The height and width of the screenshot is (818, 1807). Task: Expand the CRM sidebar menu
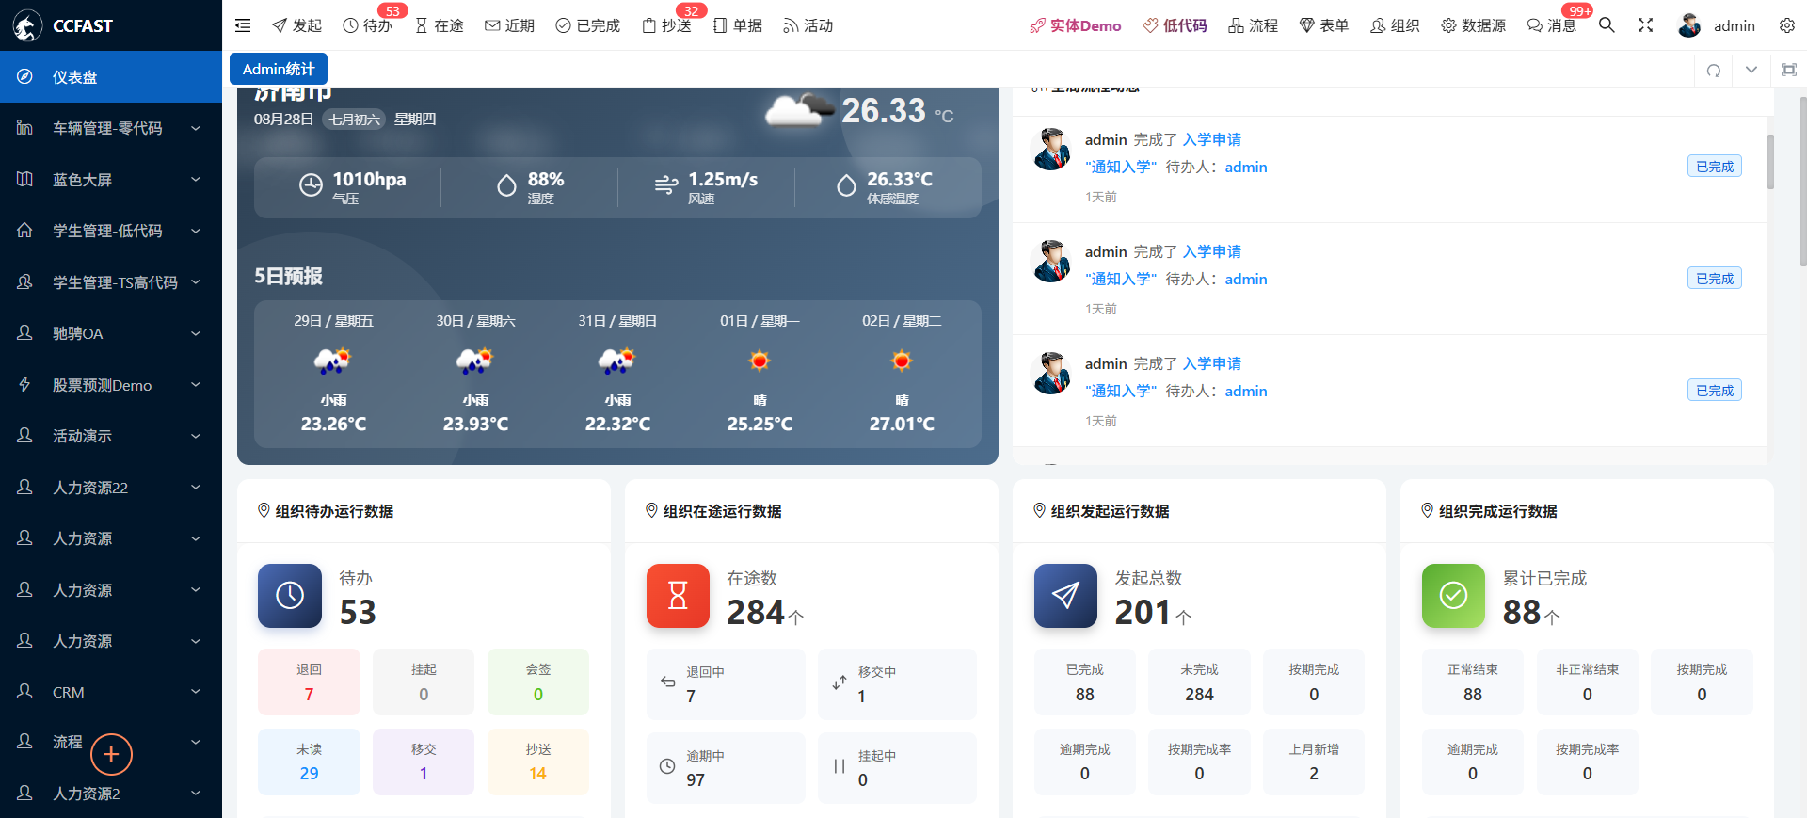111,692
